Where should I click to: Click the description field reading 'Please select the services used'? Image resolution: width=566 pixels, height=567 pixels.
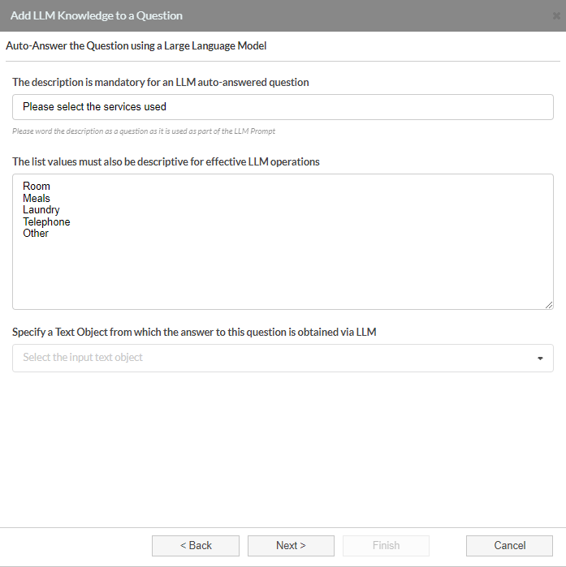(283, 107)
